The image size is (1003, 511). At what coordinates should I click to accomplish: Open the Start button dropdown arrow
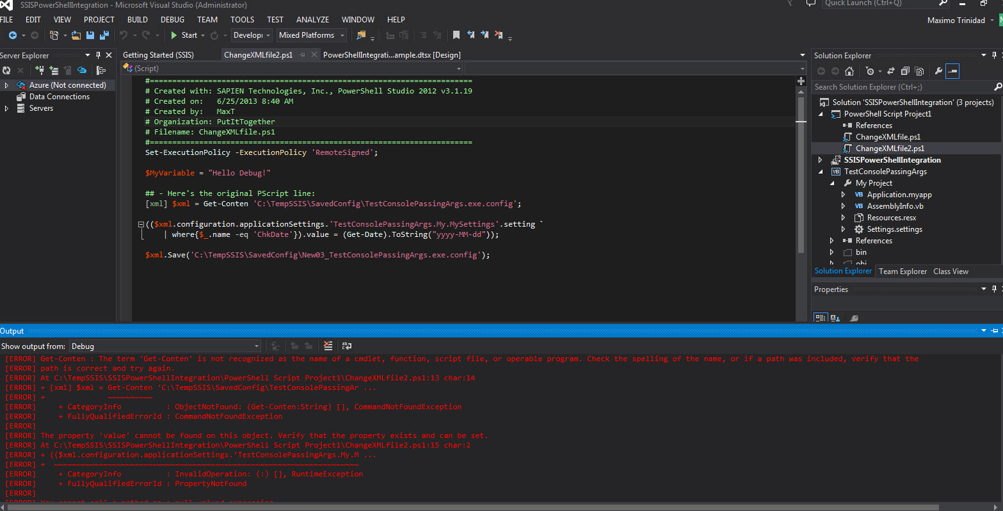[203, 35]
